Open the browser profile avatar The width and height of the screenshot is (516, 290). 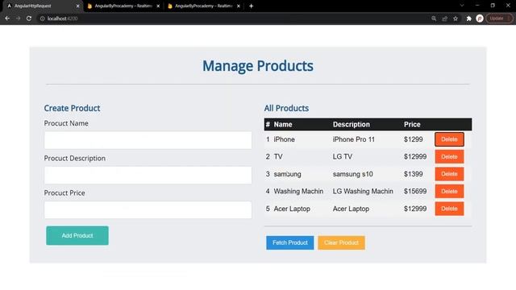click(x=480, y=19)
